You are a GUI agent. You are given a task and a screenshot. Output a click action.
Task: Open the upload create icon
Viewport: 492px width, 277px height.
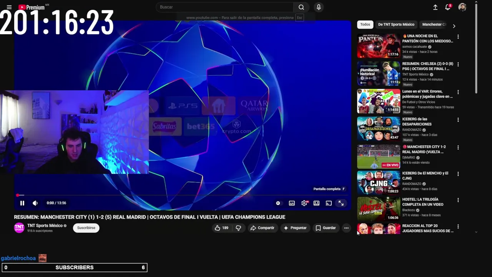pyautogui.click(x=435, y=7)
